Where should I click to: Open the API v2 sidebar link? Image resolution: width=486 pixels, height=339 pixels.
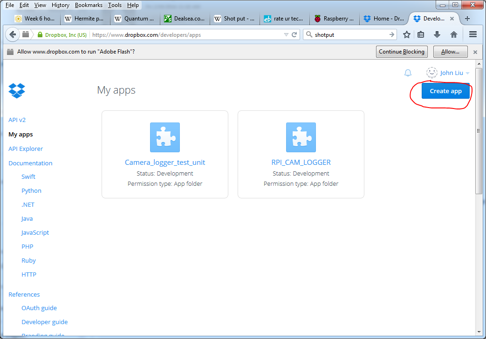coord(17,120)
